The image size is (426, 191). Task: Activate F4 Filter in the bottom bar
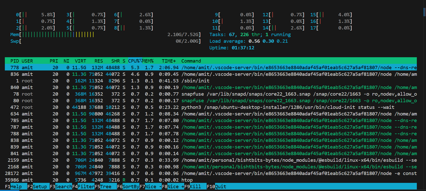[83, 186]
